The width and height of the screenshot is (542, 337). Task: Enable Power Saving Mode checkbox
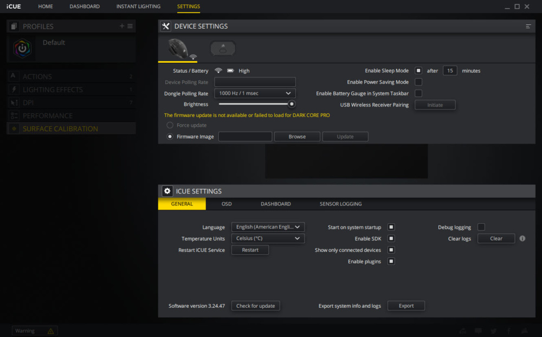(x=418, y=82)
